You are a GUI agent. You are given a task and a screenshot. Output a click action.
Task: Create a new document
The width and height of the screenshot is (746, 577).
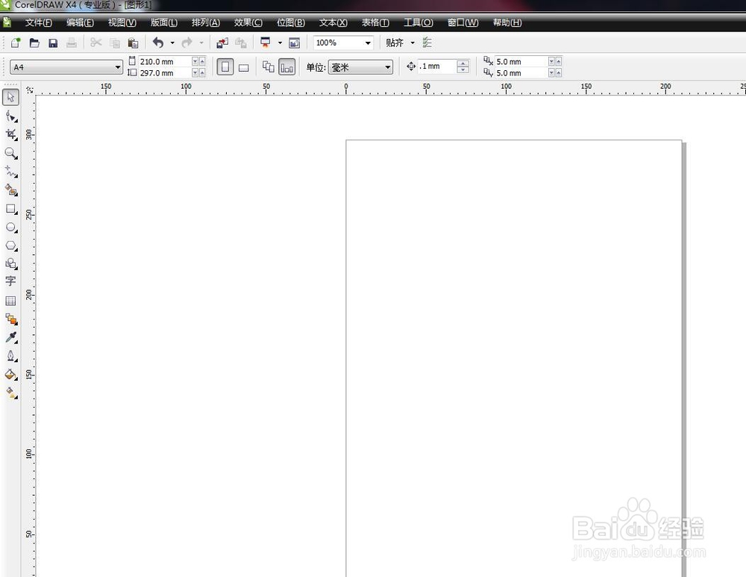(16, 43)
